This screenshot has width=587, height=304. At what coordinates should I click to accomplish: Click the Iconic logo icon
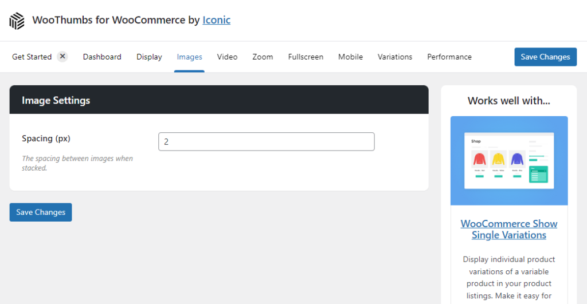17,21
